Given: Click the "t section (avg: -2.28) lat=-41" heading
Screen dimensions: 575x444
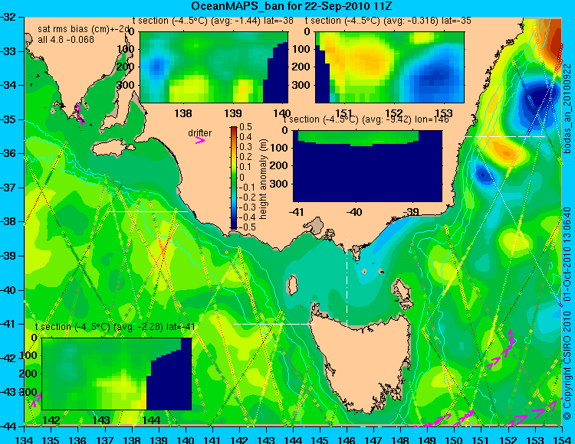Looking at the screenshot, I should pyautogui.click(x=115, y=327).
